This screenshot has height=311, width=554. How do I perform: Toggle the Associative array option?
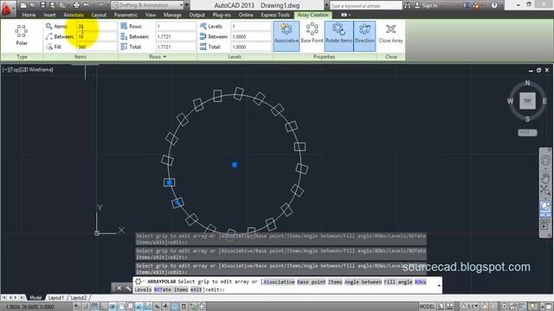point(287,36)
